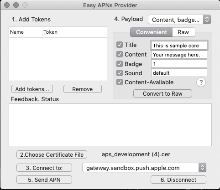Disable the Badge checkbox
The width and height of the screenshot is (220, 190).
[120, 64]
